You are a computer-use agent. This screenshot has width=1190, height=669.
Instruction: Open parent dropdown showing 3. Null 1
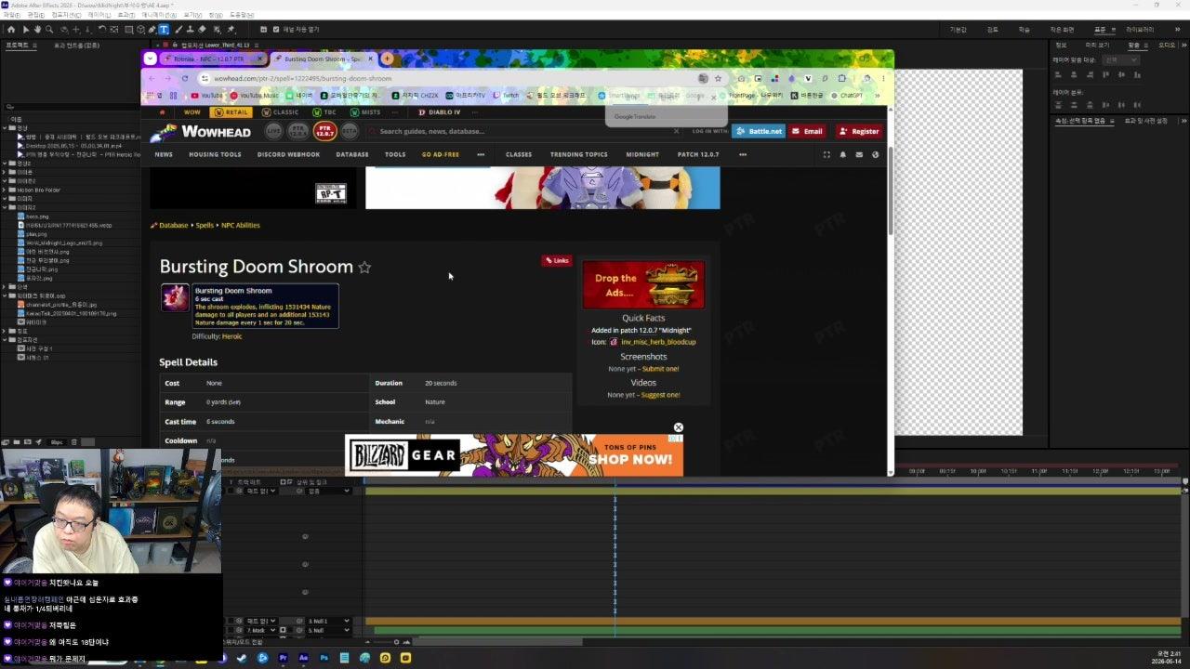329,621
